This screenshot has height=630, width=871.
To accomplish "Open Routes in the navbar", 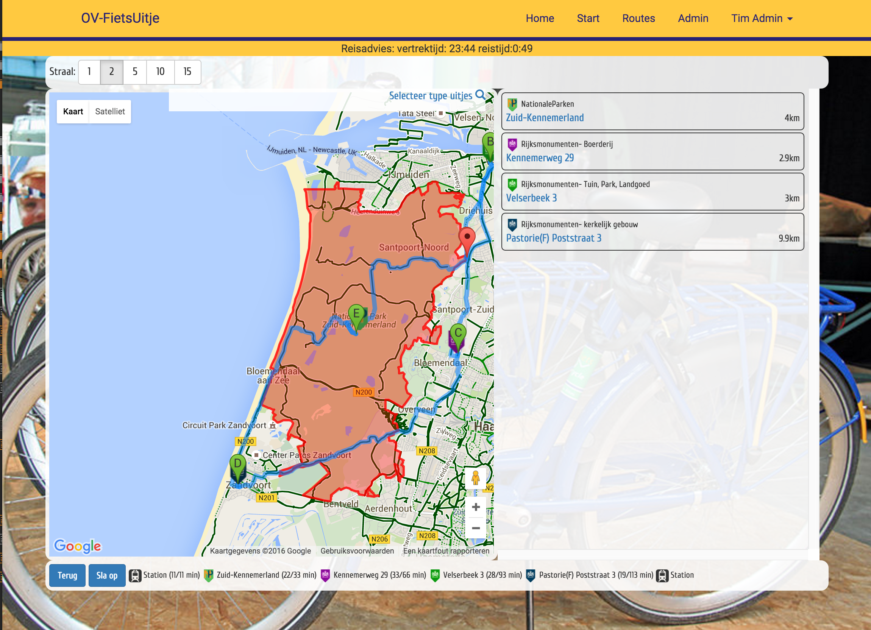I will [x=638, y=18].
